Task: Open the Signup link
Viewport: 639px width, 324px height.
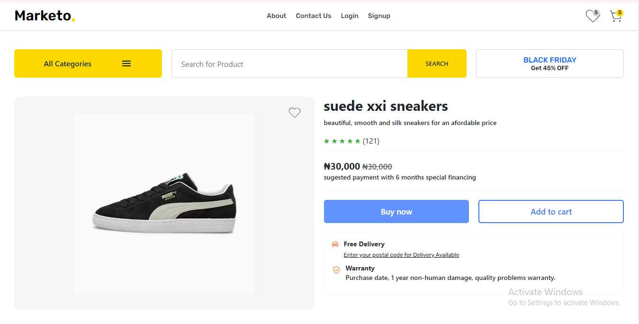Action: [379, 16]
